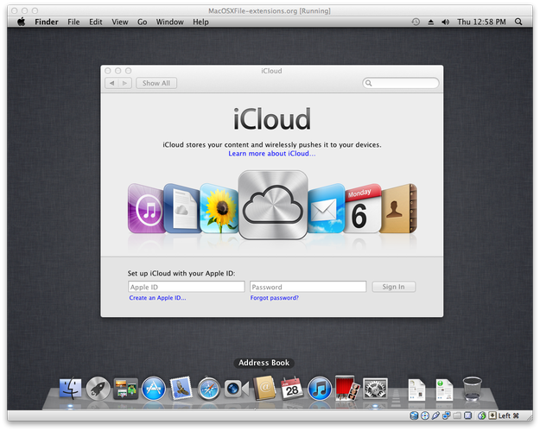Viewport: 540px width, 431px height.
Task: Open Learn more about iCloud link
Action: [271, 154]
